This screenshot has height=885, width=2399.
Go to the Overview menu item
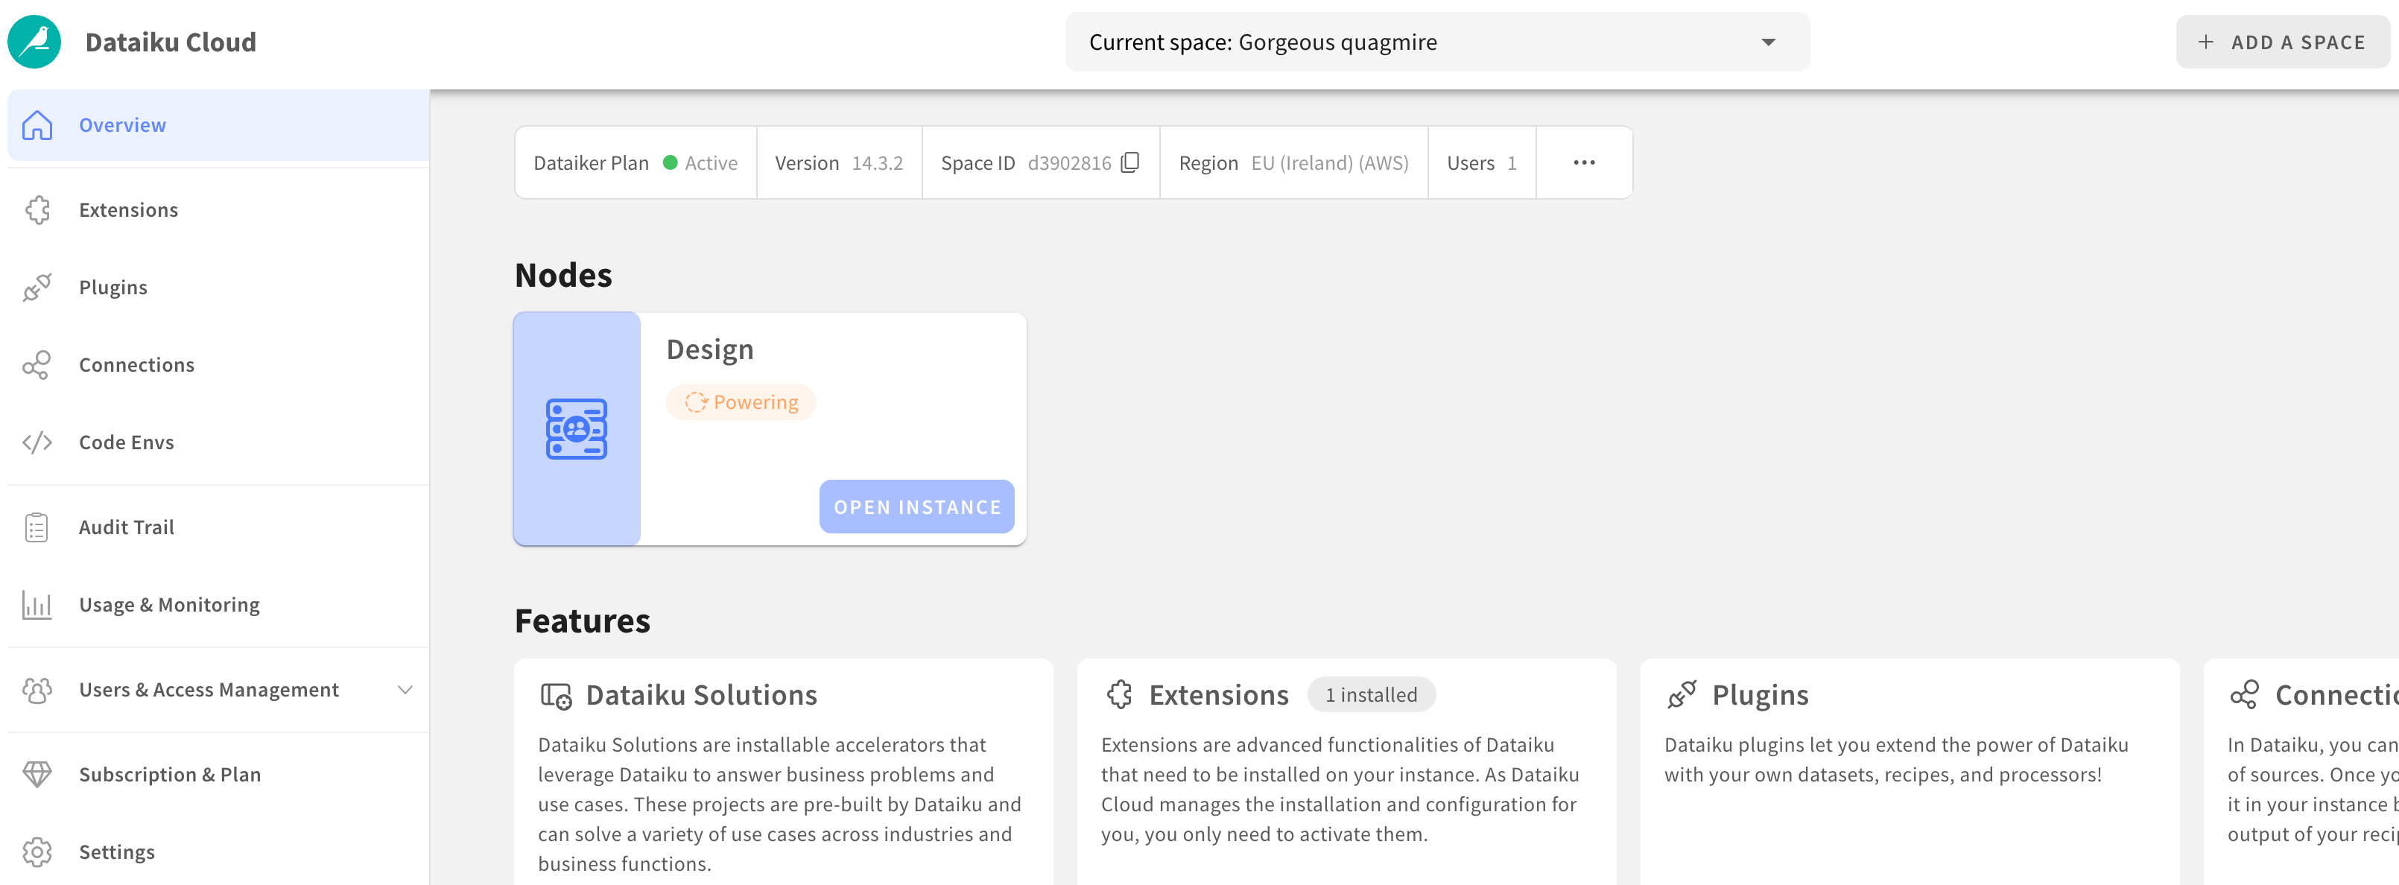point(122,125)
